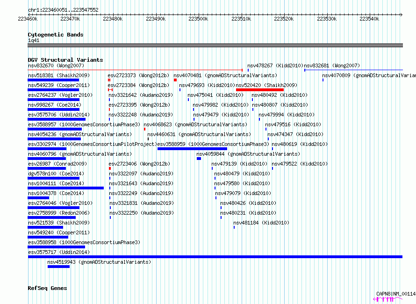Viewport: 416px width, 304px height.
Task: Select nsv479479 (Kidd2010) label
Action: [x=221, y=115]
